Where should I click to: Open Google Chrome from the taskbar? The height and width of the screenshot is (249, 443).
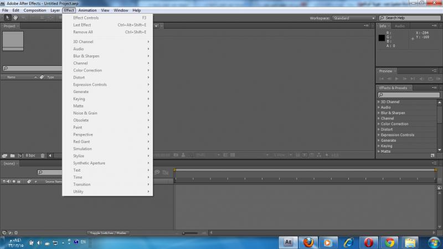(389, 242)
